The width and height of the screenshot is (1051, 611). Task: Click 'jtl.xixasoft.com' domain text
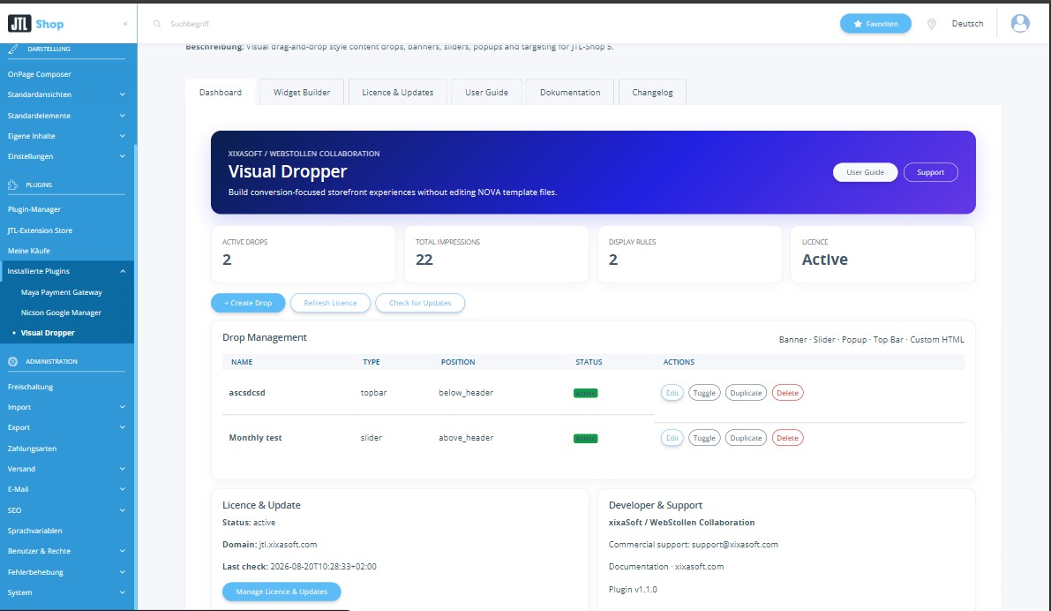click(289, 545)
